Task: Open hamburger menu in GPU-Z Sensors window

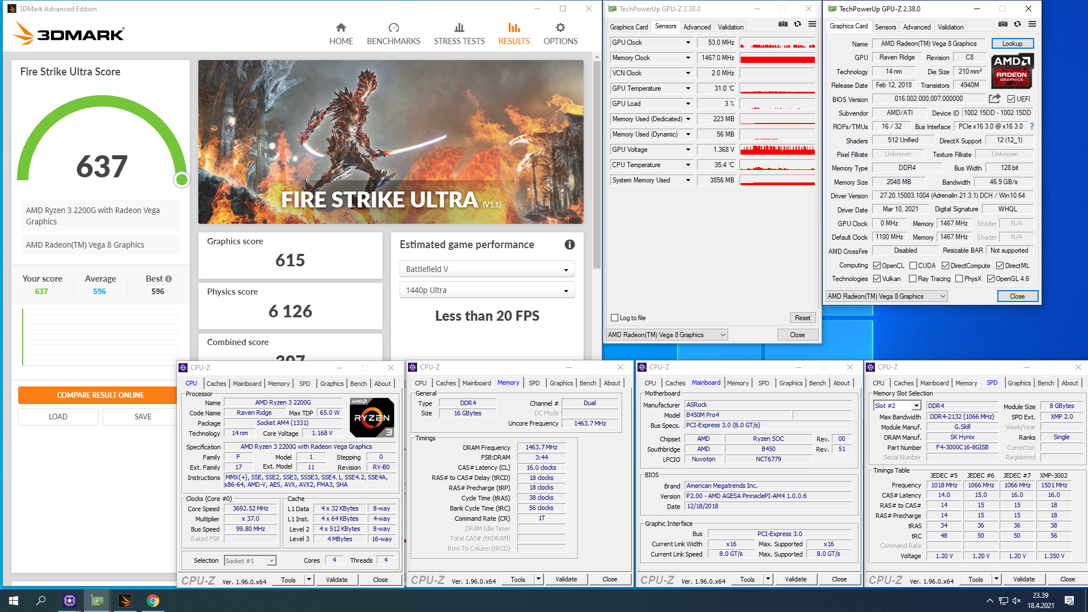Action: 812,24
